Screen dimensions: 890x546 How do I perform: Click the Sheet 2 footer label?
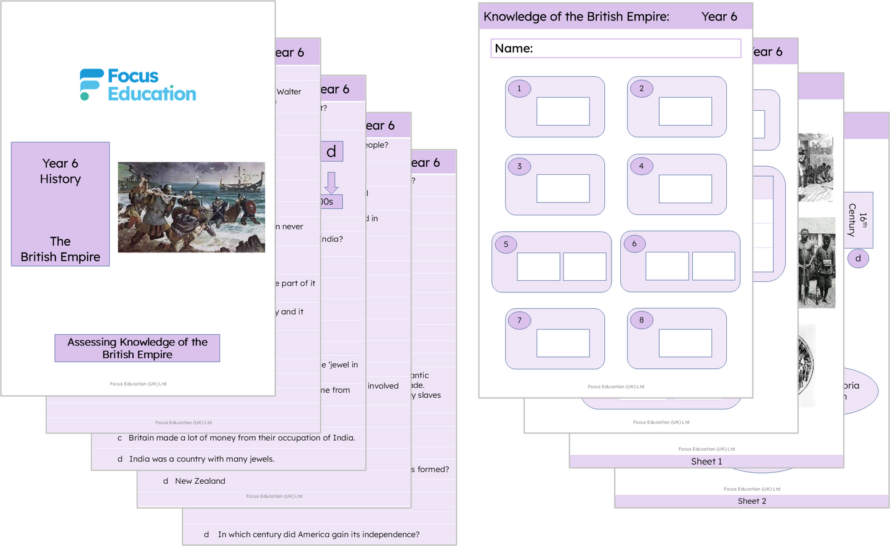click(752, 501)
